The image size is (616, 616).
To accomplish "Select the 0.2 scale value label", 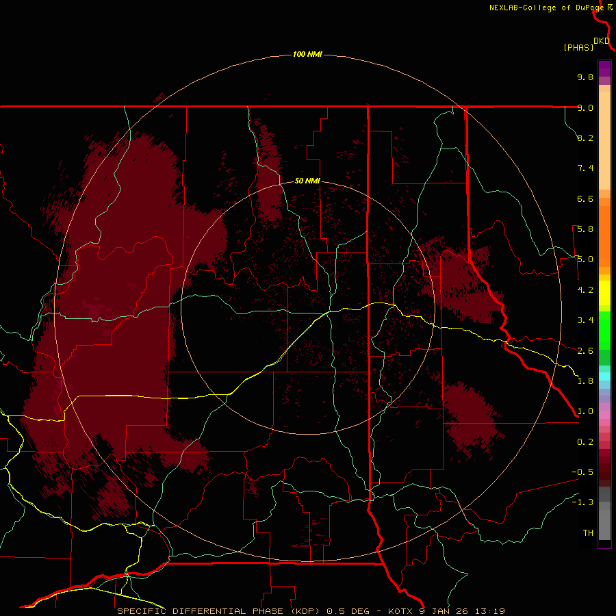I will coord(585,442).
